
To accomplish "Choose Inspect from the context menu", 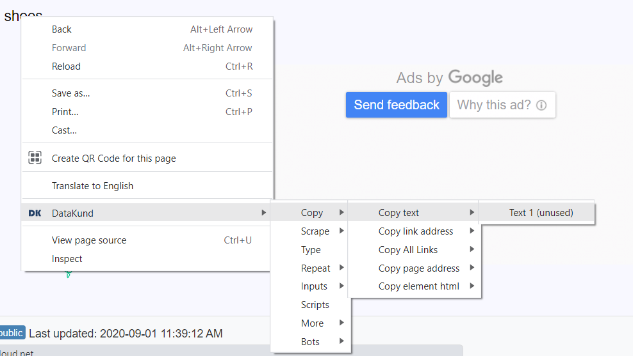I will (x=67, y=259).
